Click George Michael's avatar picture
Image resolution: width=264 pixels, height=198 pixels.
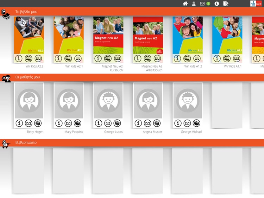[188, 101]
